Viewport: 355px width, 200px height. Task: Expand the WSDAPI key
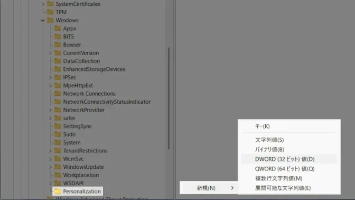pos(50,183)
